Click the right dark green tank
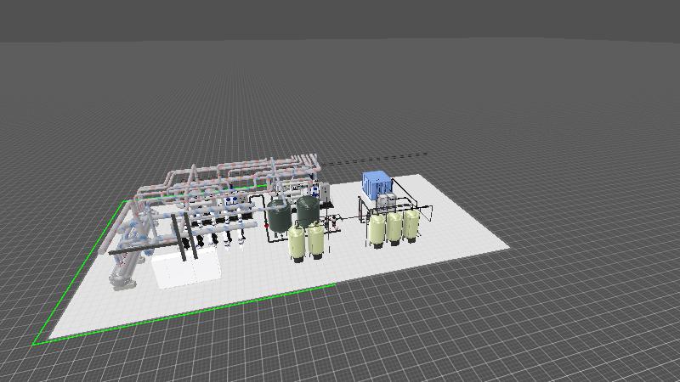Viewport: 680px width, 382px height. coord(306,209)
